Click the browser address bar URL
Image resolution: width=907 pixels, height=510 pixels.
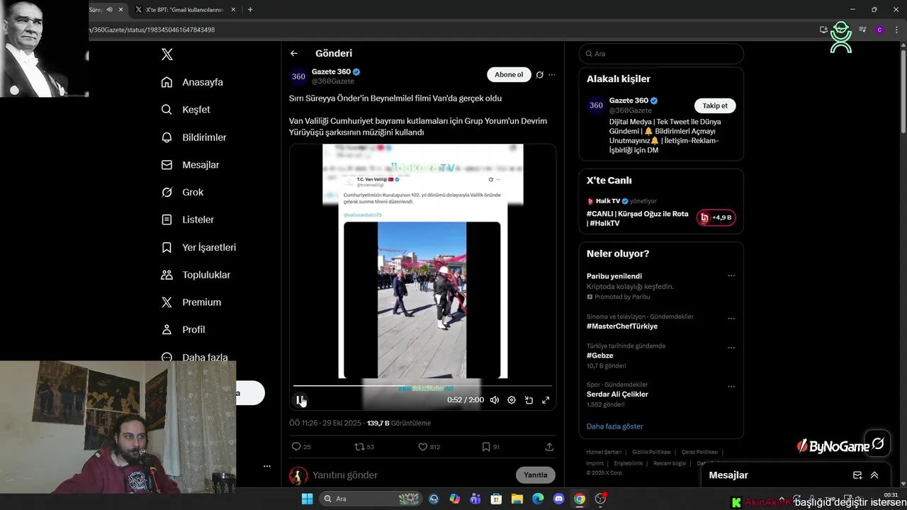coord(152,30)
